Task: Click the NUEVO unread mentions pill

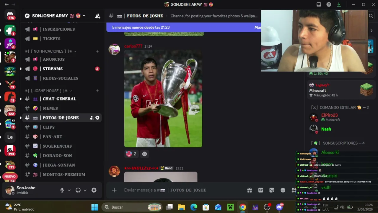Action: tap(10, 177)
